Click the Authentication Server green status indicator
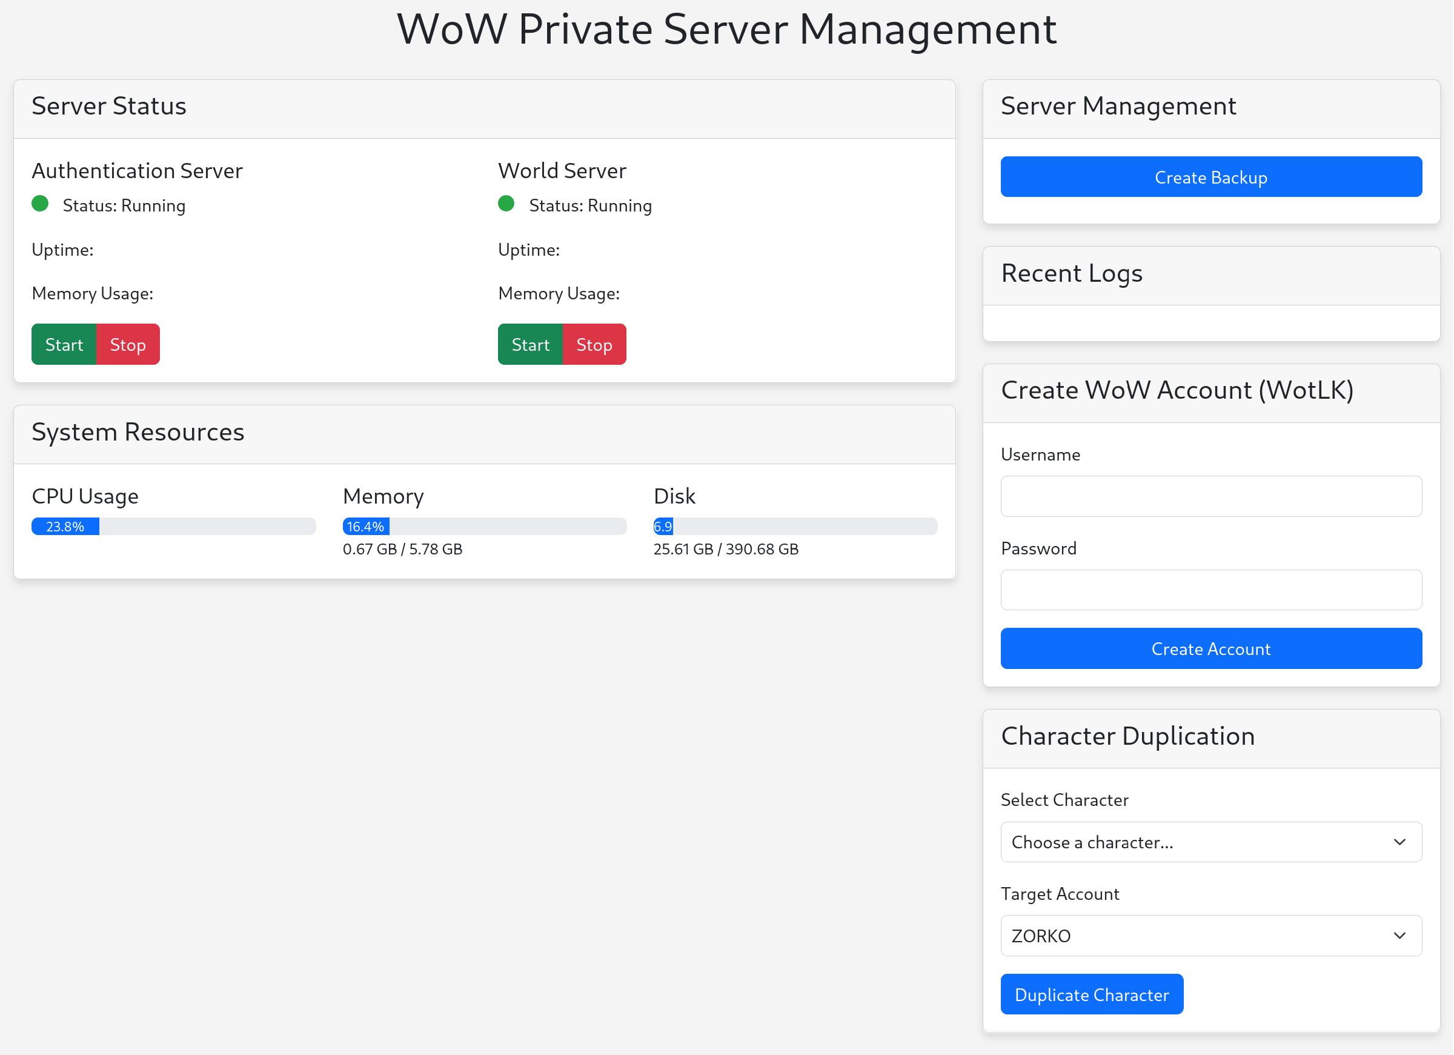 coord(40,204)
